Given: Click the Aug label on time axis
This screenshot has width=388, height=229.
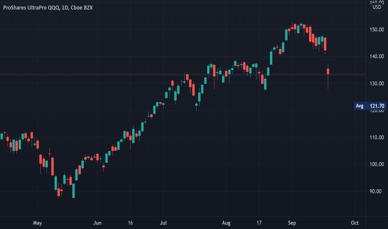Looking at the screenshot, I should click(x=226, y=223).
